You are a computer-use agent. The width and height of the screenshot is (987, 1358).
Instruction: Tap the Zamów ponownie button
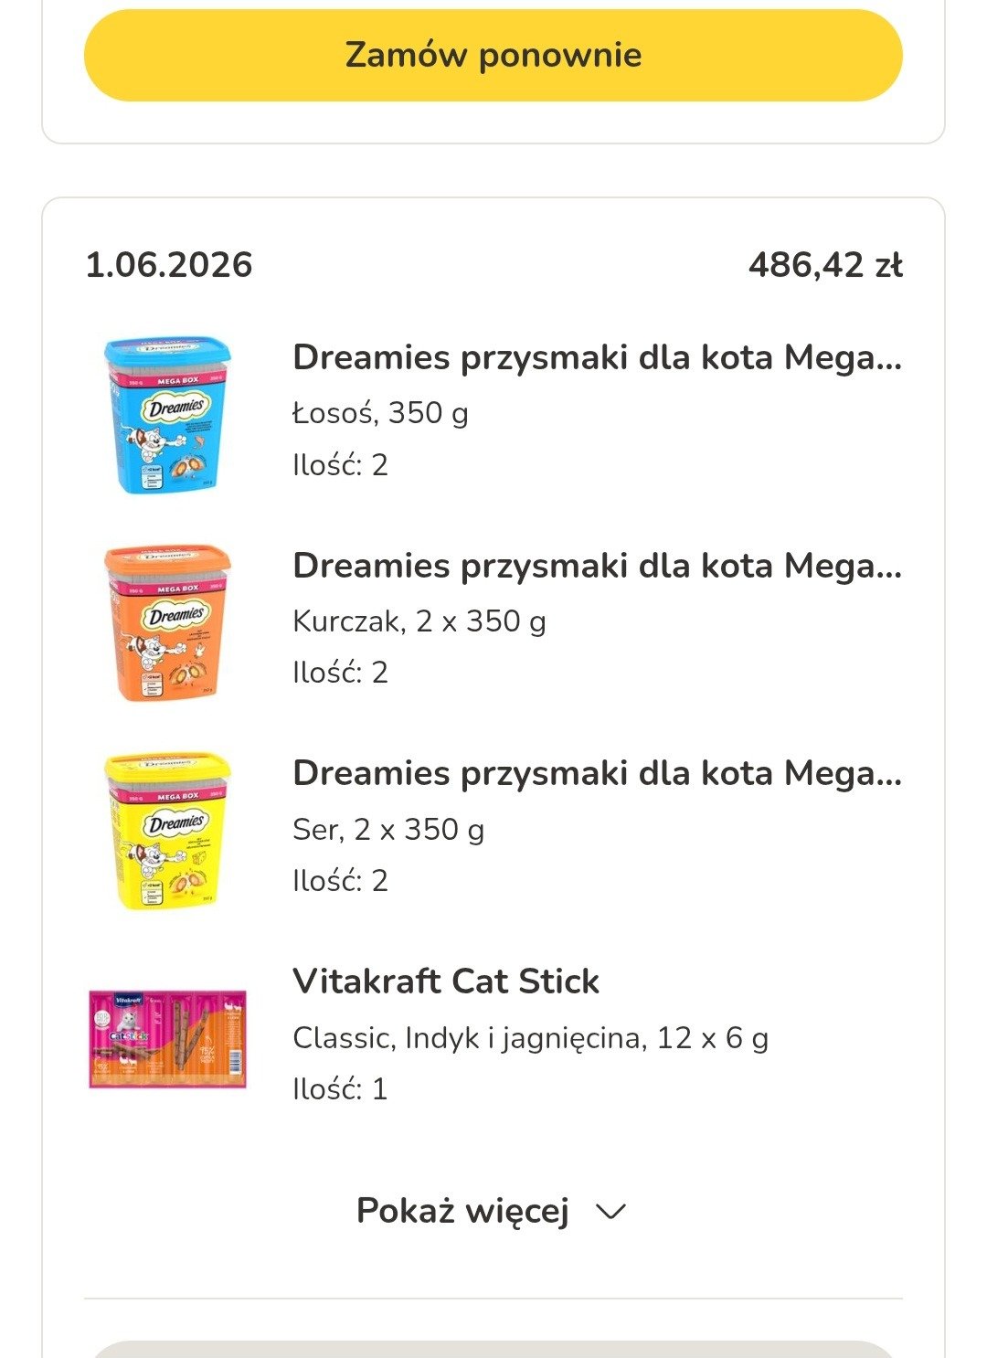pyautogui.click(x=493, y=55)
